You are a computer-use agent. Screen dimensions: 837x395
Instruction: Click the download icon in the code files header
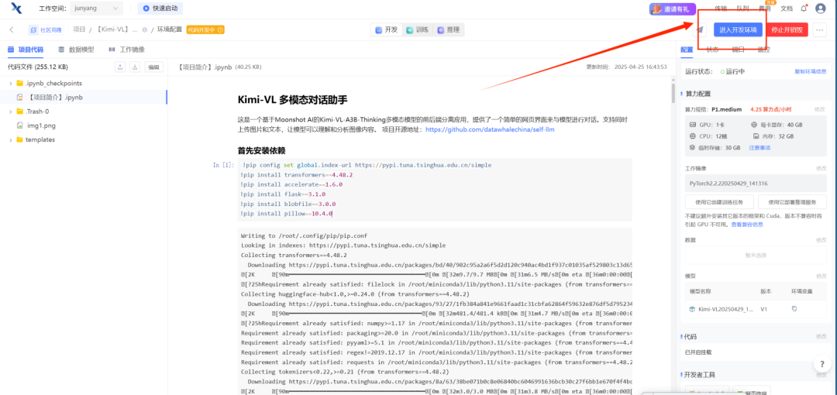(135, 67)
